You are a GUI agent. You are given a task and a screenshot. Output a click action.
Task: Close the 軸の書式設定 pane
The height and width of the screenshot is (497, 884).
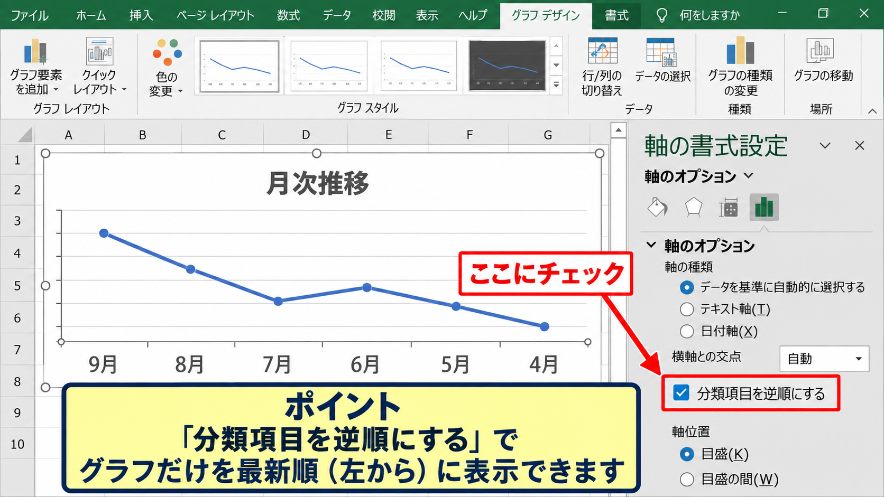860,146
